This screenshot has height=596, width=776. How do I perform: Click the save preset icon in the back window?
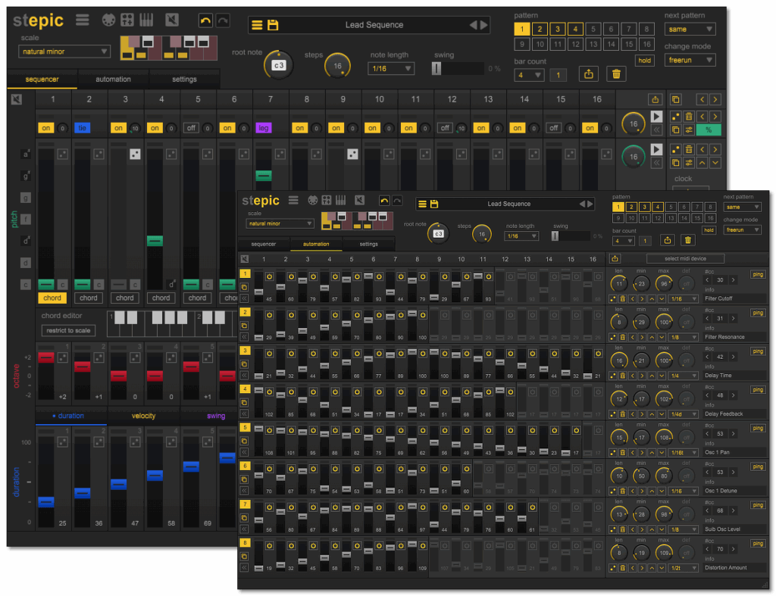pyautogui.click(x=273, y=25)
